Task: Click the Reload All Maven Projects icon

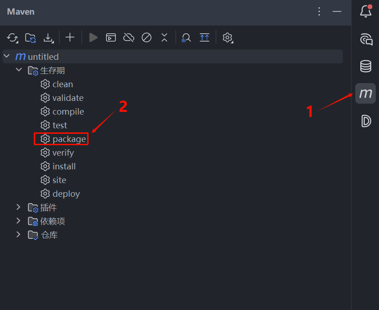Action: (x=13, y=37)
